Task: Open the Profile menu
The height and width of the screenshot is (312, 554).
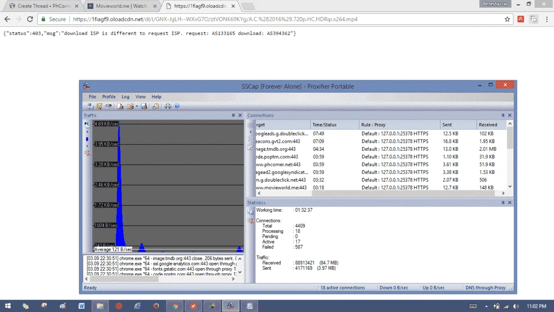Action: pos(109,97)
